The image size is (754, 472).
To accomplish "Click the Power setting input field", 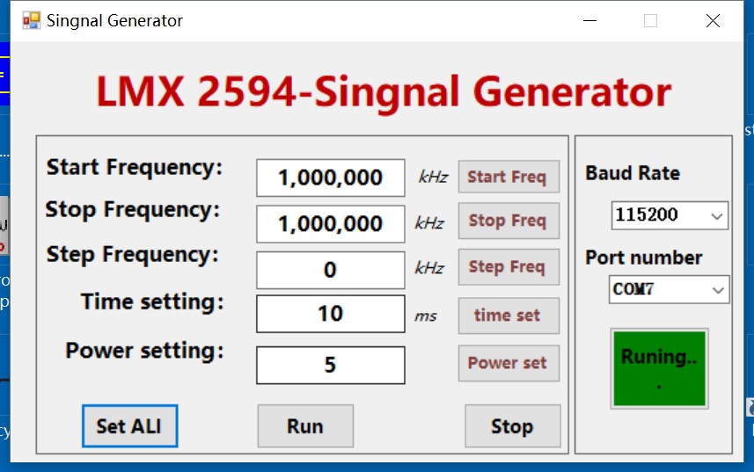I will click(330, 365).
